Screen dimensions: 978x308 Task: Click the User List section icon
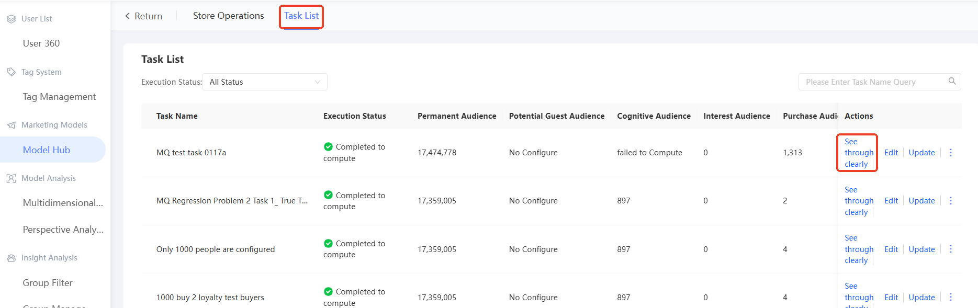pyautogui.click(x=11, y=19)
